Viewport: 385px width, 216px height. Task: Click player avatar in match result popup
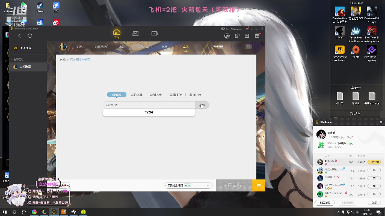click(x=321, y=134)
